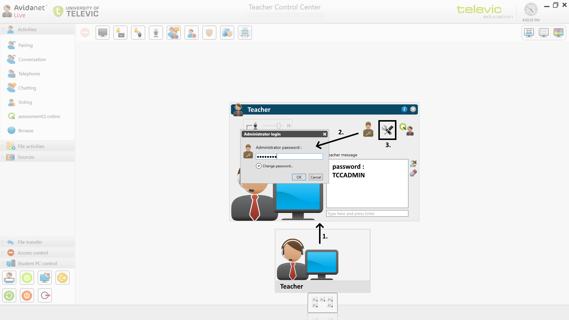Click the orange shut down icon
Screen dimensions: 569x320
[27, 296]
